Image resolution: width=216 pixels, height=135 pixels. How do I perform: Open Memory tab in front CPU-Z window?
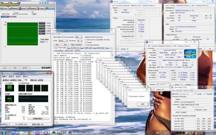[169, 46]
